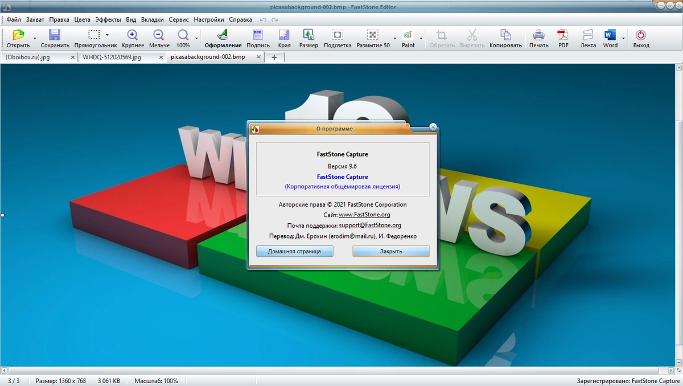
Task: Print the image with the Печать icon
Action: (538, 35)
